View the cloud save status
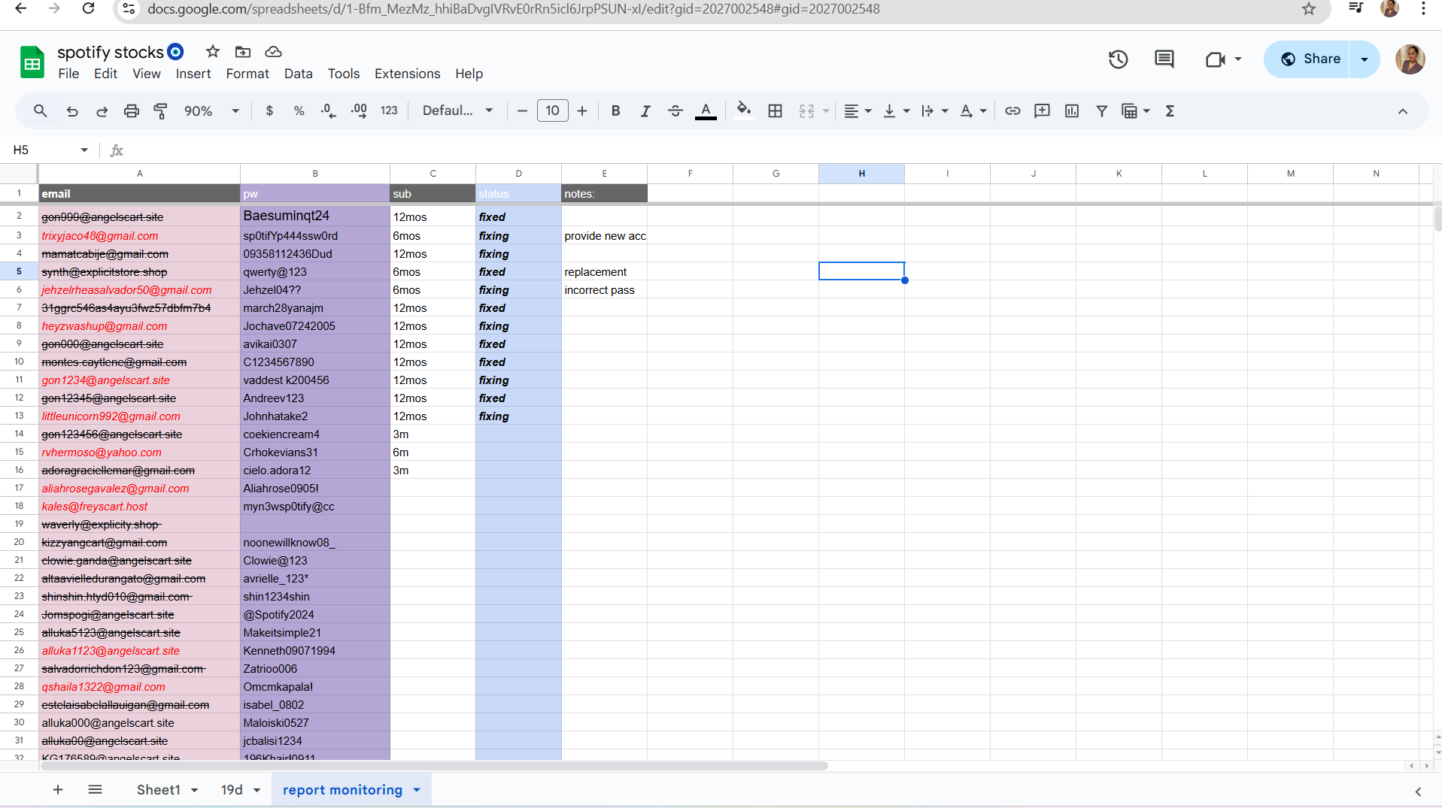 coord(273,52)
